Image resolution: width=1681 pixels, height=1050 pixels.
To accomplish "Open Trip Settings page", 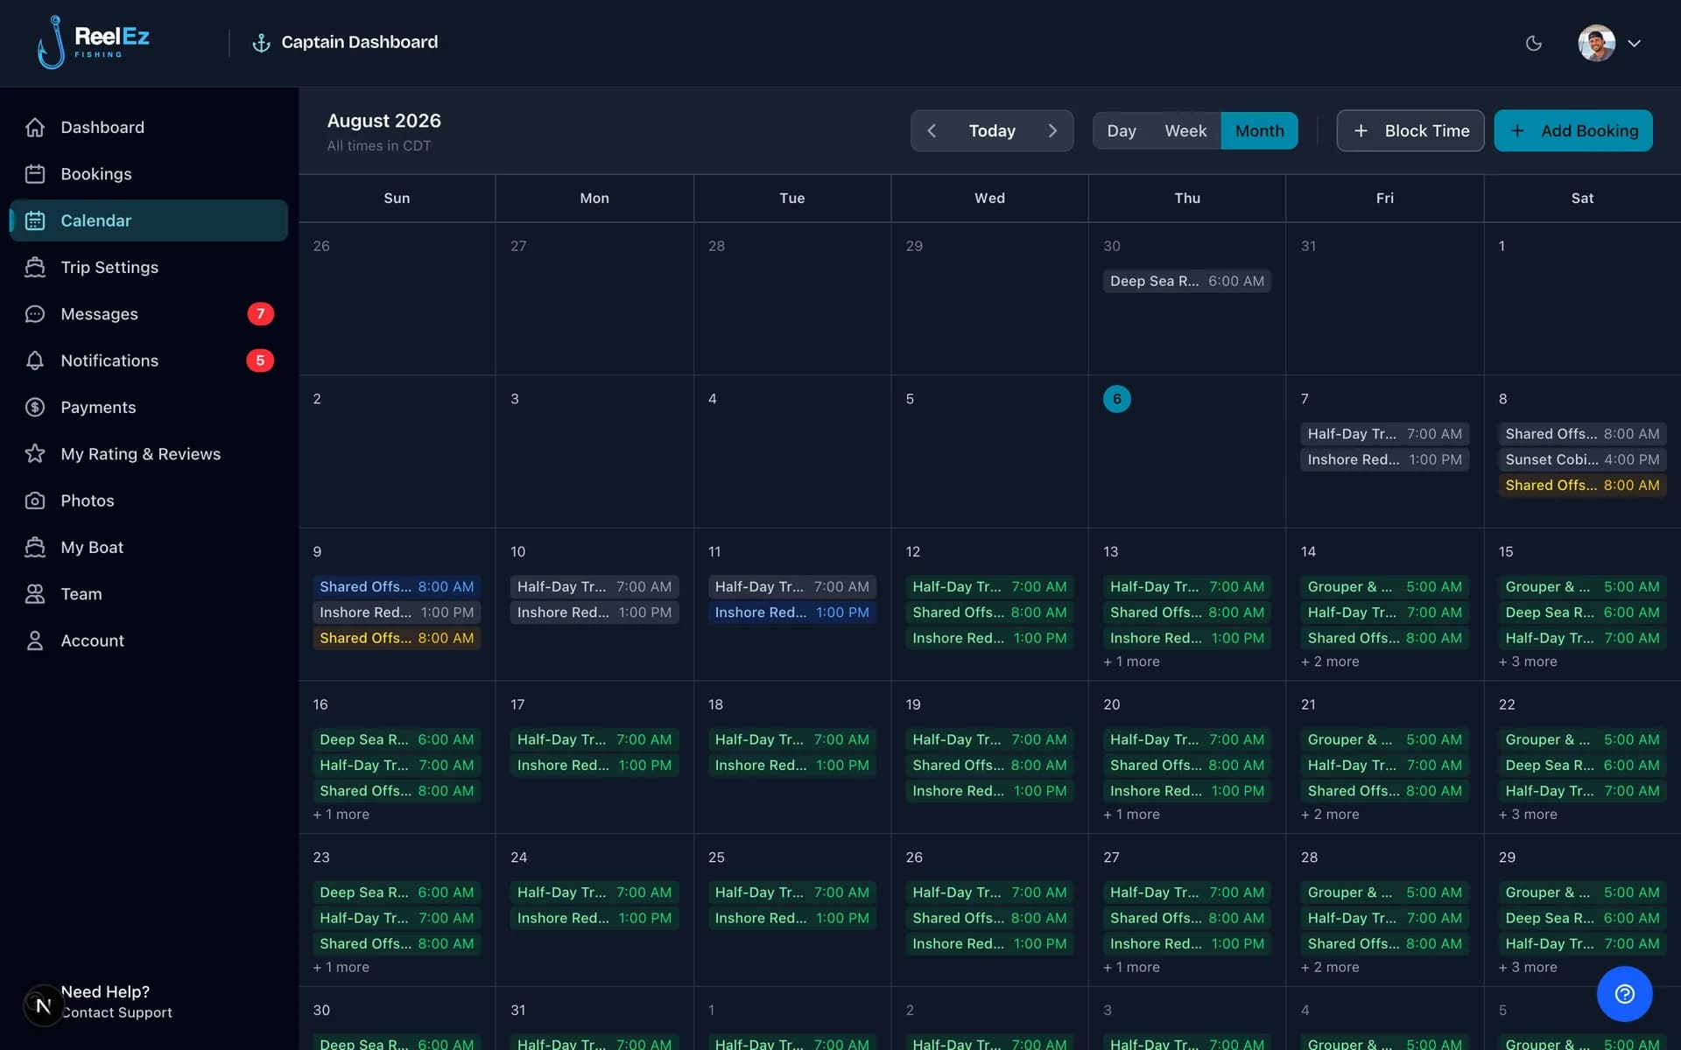I will (149, 267).
